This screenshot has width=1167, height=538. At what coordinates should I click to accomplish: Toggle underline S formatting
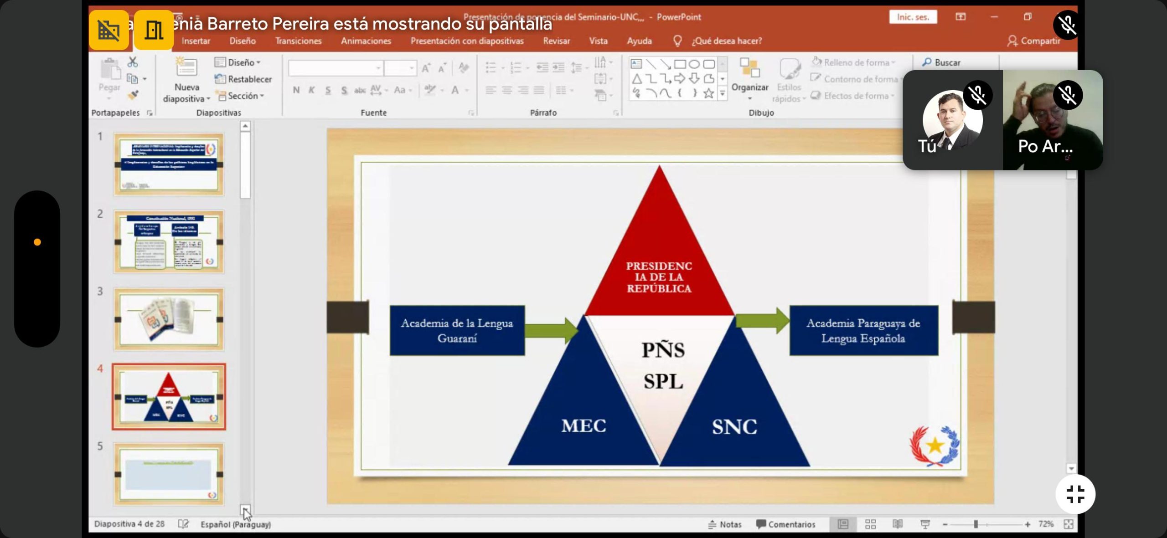328,90
